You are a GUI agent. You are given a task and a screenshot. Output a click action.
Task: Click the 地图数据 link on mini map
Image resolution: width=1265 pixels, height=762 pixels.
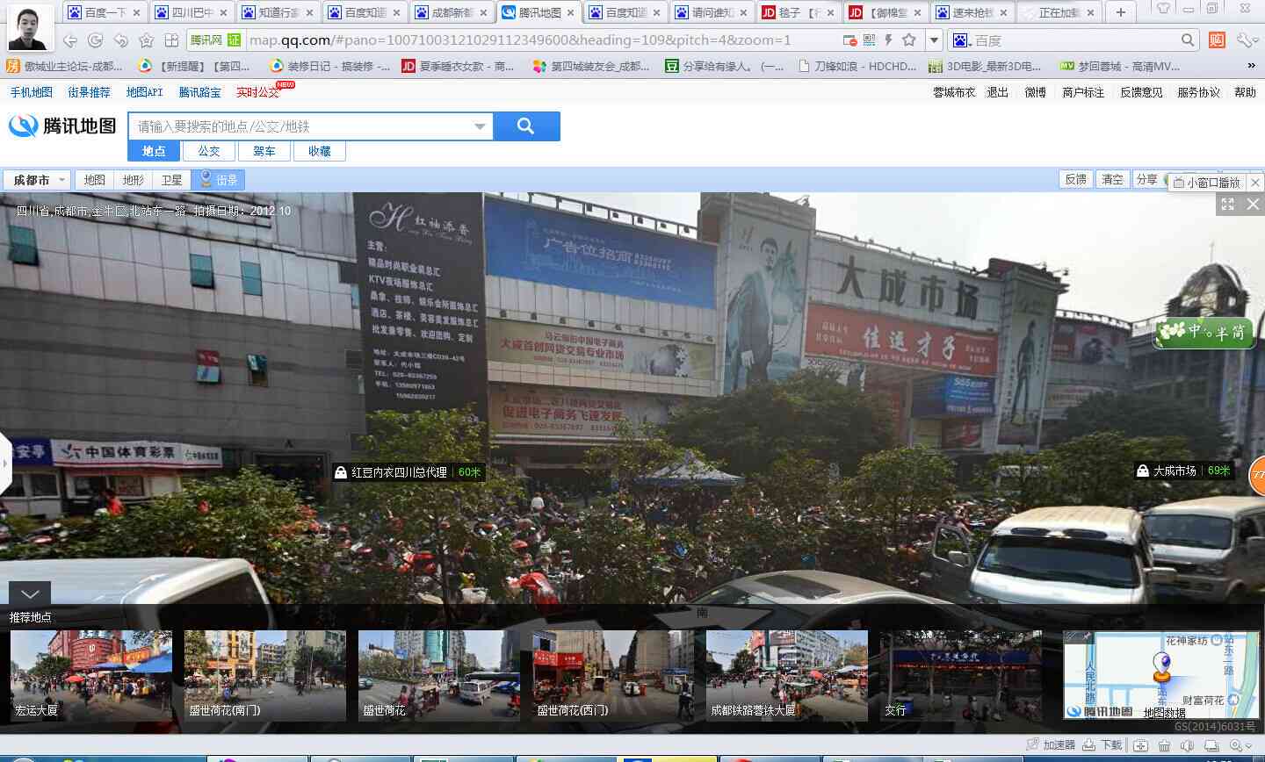[x=1165, y=713]
